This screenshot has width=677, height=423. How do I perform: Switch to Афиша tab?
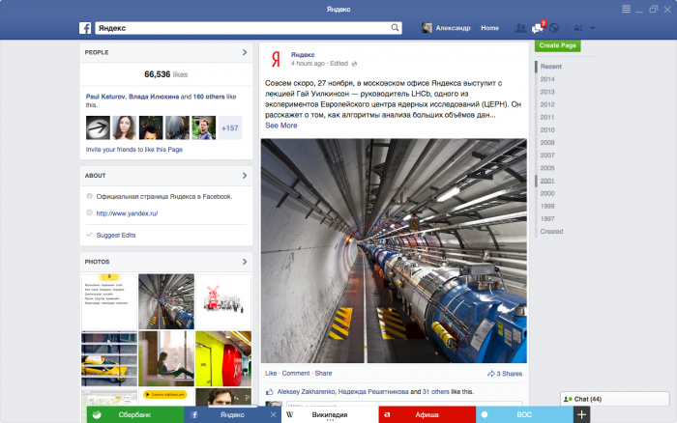click(427, 415)
